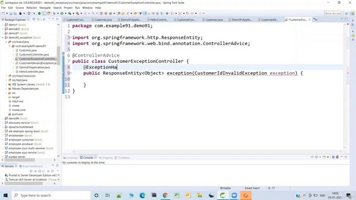Viewport: 356px width, 200px height.
Task: Toggle the fold marker on method line 9
Action: pyautogui.click(x=71, y=73)
